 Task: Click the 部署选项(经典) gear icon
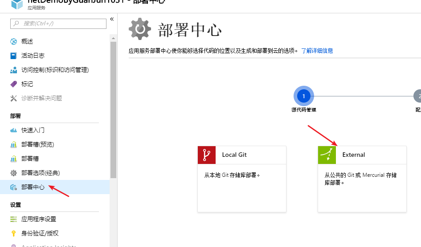coord(13,173)
